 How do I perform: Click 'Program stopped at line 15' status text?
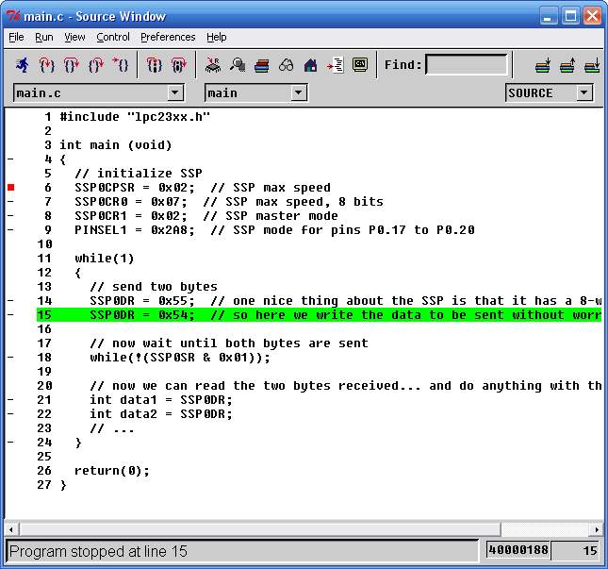pyautogui.click(x=98, y=551)
